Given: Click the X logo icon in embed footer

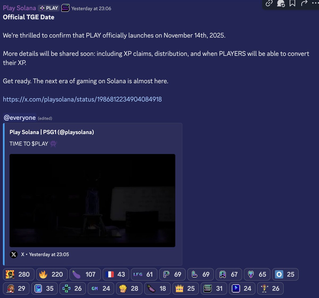Looking at the screenshot, I should [x=14, y=254].
